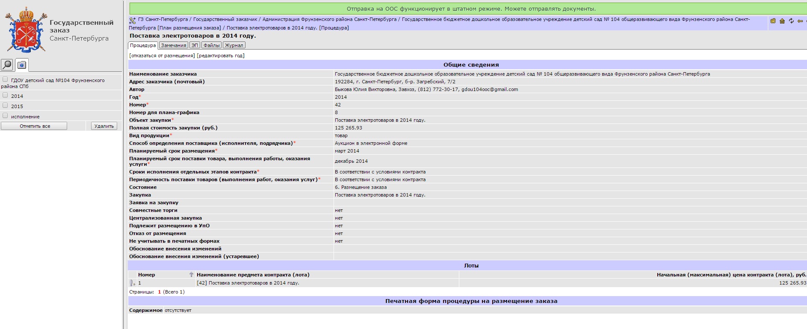Check the ГДОУ детский сад №104 checkbox
This screenshot has height=329, width=807.
coord(5,79)
